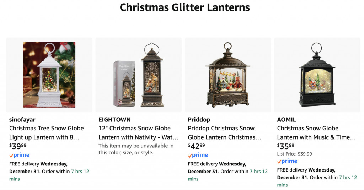Click the Christmas Glitter Lanterns heading
The width and height of the screenshot is (364, 190).
coord(184,7)
